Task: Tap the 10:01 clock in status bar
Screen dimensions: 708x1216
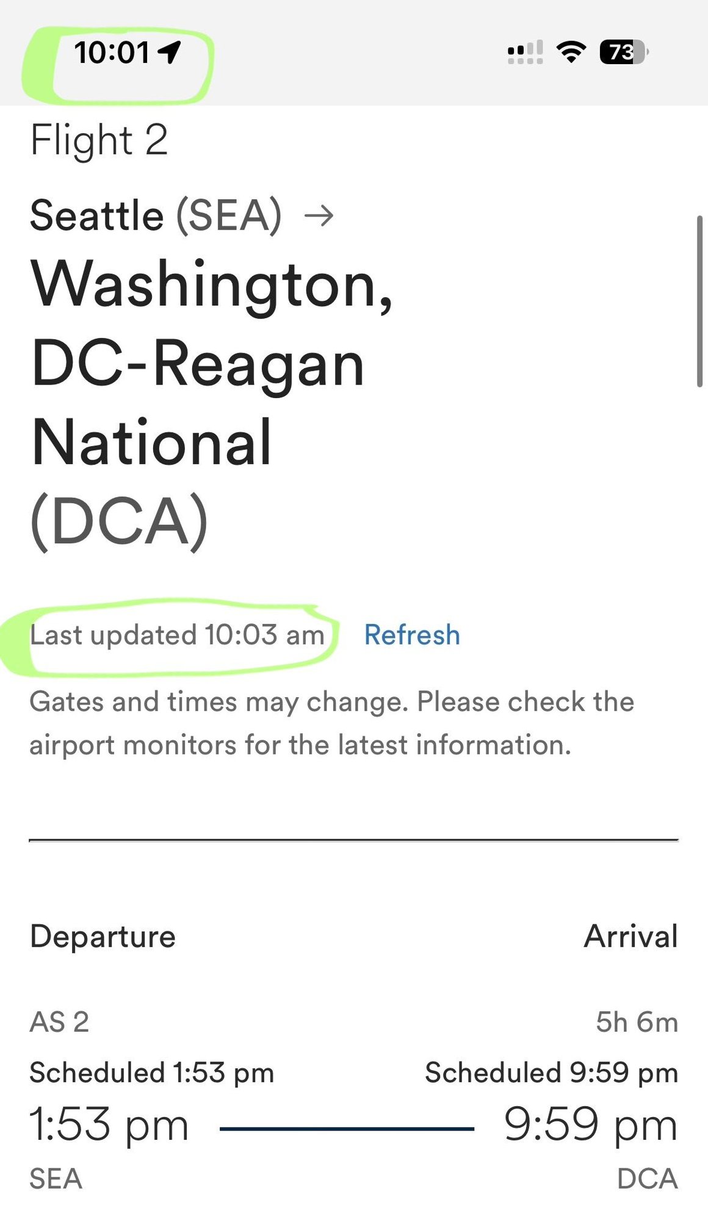Action: (x=112, y=52)
